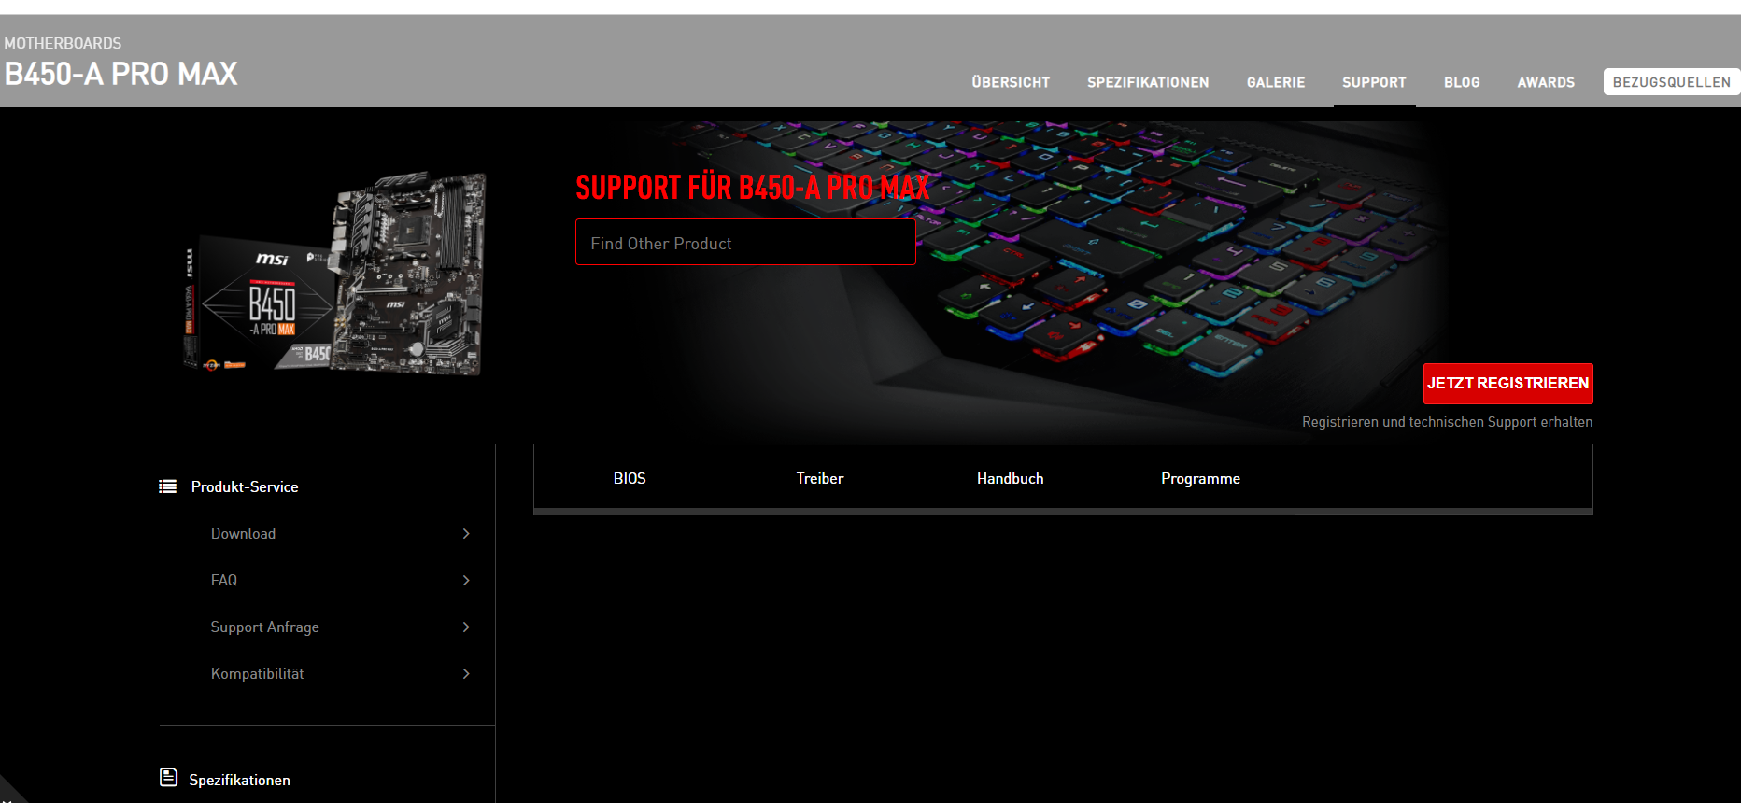
Task: Open the Galerie navigation tab
Action: 1276,82
